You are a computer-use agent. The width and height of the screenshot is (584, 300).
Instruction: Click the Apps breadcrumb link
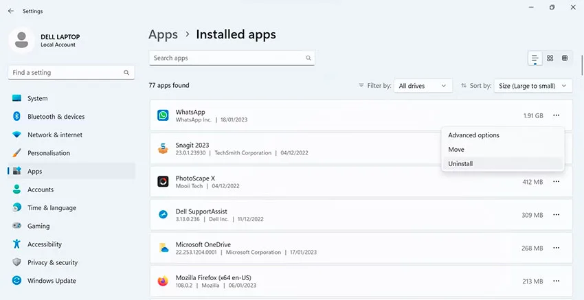(x=163, y=34)
